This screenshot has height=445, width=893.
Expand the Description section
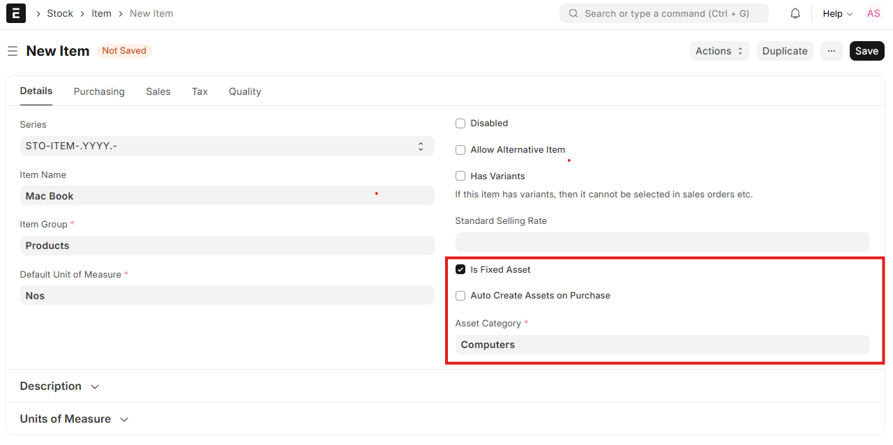coord(60,386)
